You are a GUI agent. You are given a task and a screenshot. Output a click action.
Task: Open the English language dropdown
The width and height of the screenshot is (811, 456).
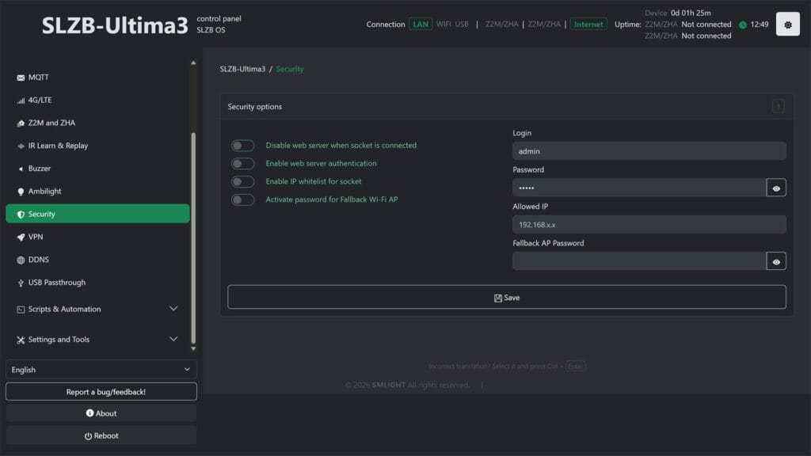point(101,369)
